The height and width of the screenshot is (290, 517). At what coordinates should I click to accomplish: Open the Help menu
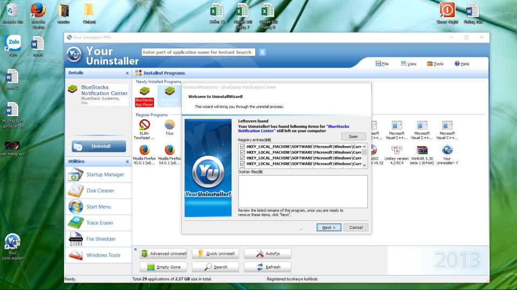click(x=462, y=64)
